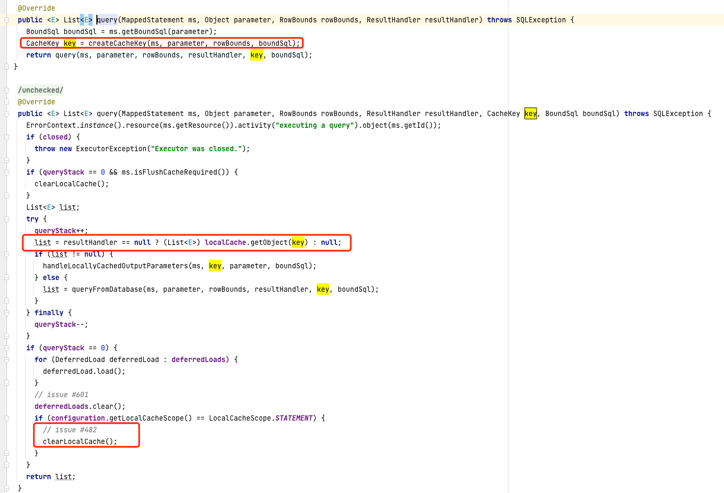724x493 pixels.
Task: Collapse the 'for (DeferredLoad' loop marker
Action: 6,359
